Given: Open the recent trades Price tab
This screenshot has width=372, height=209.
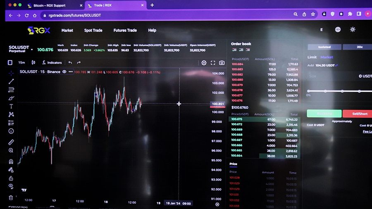Looking at the screenshot, I should 233,164.
